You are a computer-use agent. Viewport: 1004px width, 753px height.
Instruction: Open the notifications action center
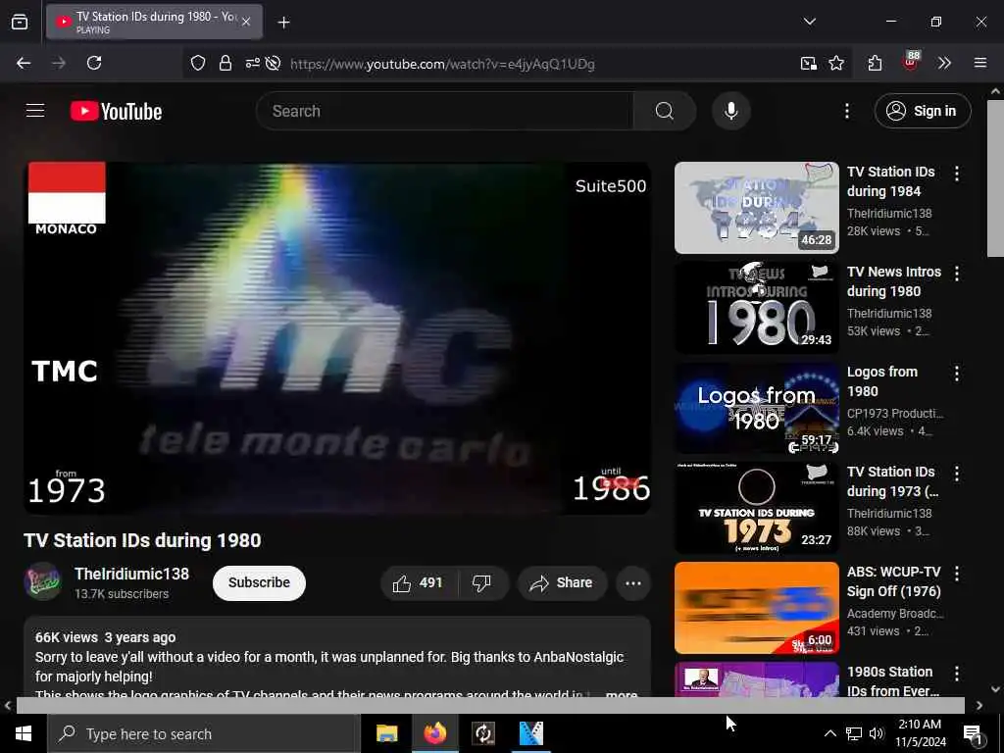(974, 734)
